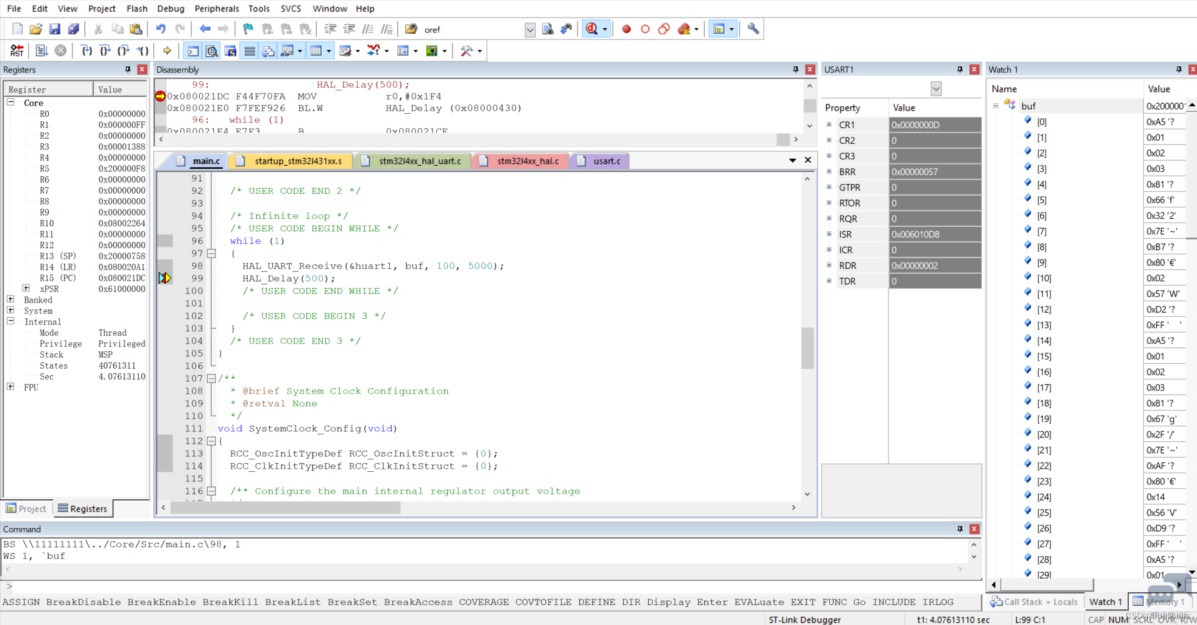Open the Project tab below Registers
This screenshot has width=1197, height=625.
(x=26, y=509)
